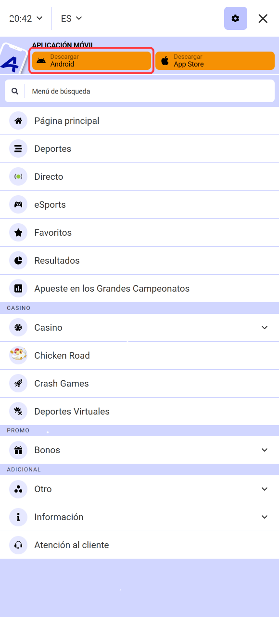Open the settings gear
Image resolution: width=279 pixels, height=617 pixels.
235,18
